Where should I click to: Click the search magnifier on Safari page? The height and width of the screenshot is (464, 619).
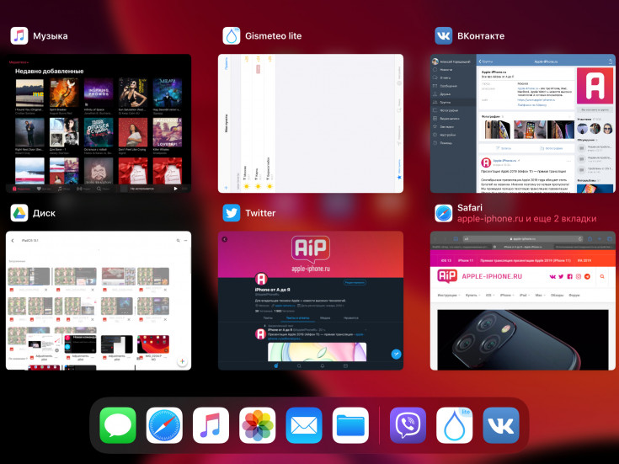click(602, 276)
